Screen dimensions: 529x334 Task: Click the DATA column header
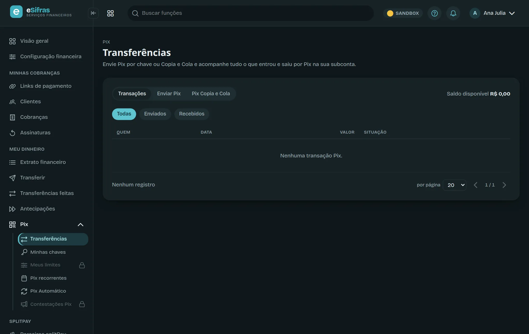(206, 132)
